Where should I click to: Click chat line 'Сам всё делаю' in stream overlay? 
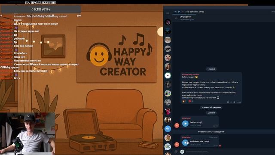[x=23, y=46]
